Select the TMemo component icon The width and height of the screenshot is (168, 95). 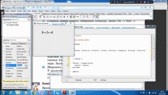[58, 17]
